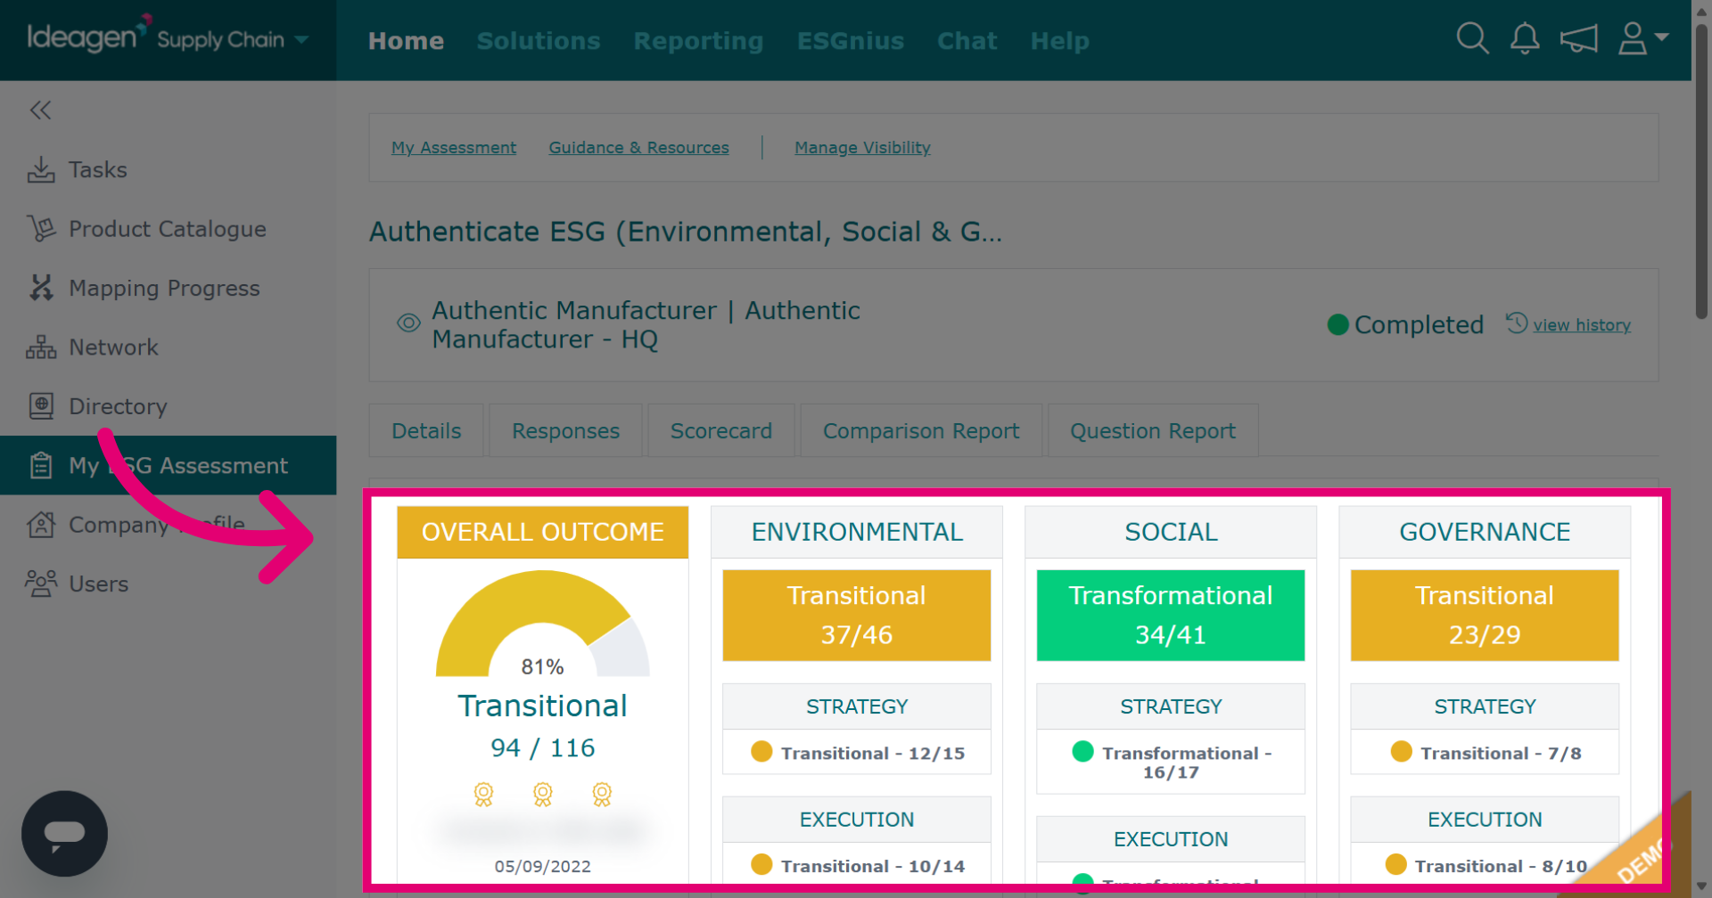Click the Social Transformational 34/41 tile
Viewport: 1712px width, 898px height.
tap(1170, 615)
